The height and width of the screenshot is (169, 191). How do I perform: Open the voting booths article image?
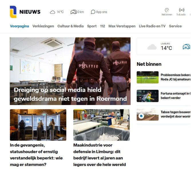point(38,125)
